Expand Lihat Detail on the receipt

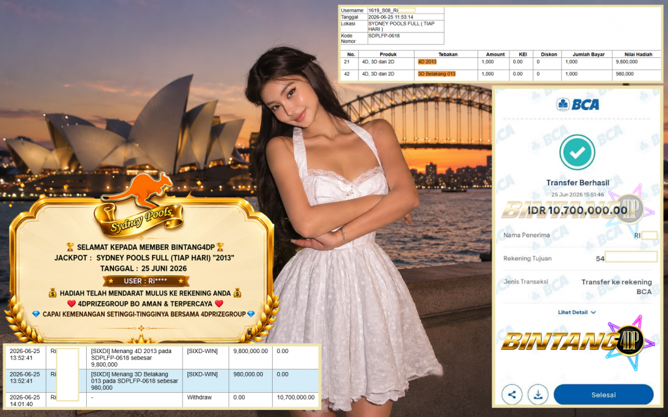pyautogui.click(x=577, y=312)
